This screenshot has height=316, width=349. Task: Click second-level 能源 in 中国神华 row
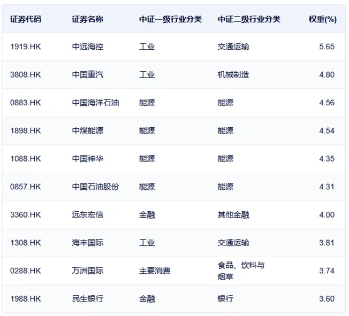click(225, 159)
